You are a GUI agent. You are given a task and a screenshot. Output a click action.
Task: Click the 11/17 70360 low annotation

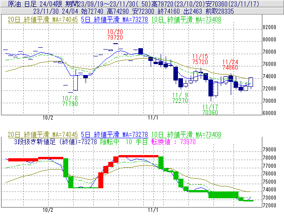click(210, 110)
